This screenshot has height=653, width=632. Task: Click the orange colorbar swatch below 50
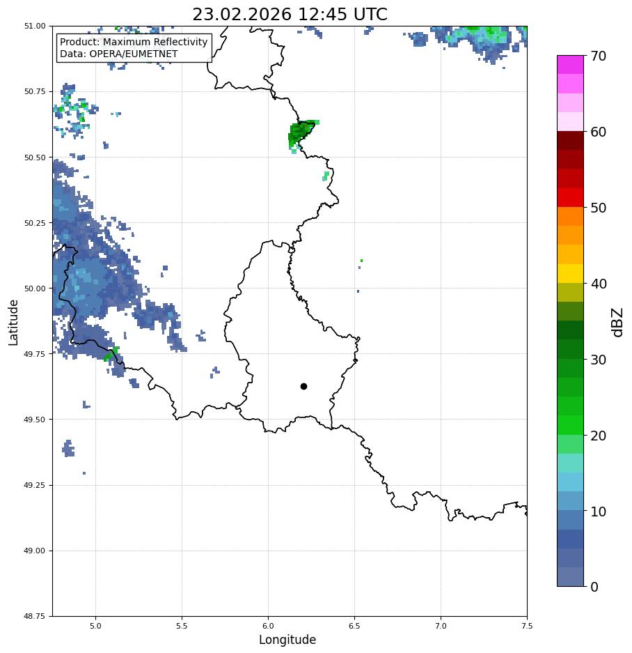pos(571,217)
